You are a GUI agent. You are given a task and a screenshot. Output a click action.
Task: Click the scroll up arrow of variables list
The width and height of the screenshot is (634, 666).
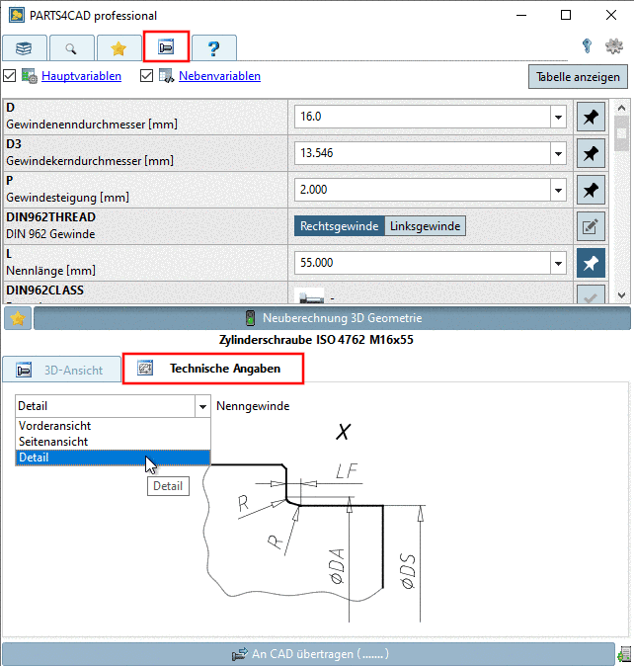pos(622,108)
